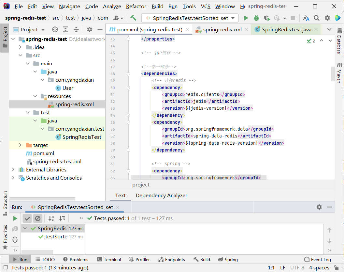Screen dimensions: 344x272
Task: Open the translate icon in toolbar
Action: (x=306, y=18)
